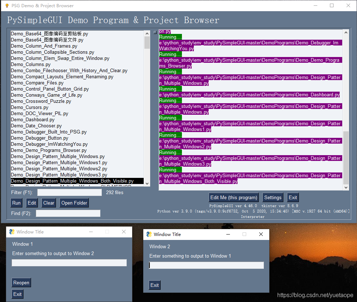The image size is (357, 302).
Task: Click the output pane scrollbar thumb
Action: [x=346, y=157]
